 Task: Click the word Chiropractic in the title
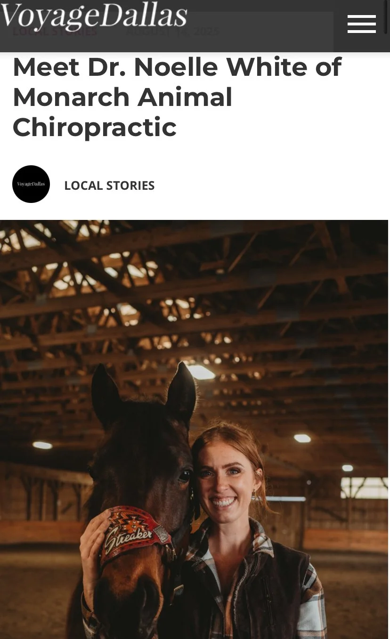tap(95, 127)
